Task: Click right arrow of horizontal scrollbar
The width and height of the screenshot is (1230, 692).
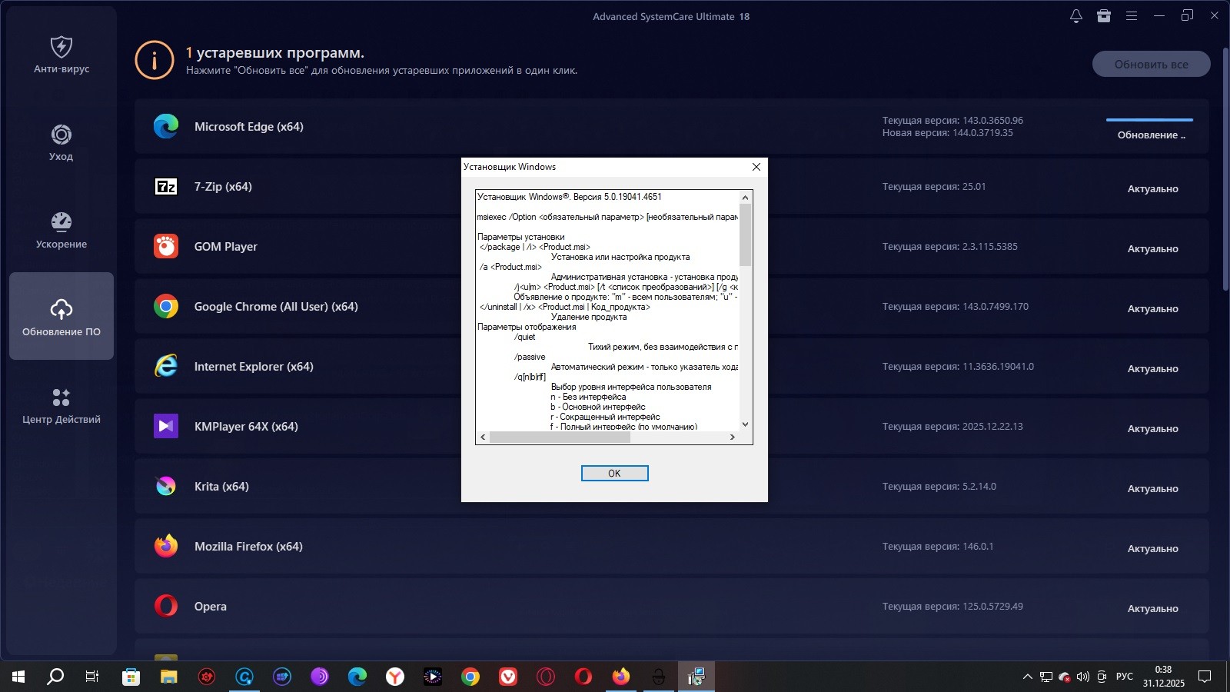Action: point(732,437)
